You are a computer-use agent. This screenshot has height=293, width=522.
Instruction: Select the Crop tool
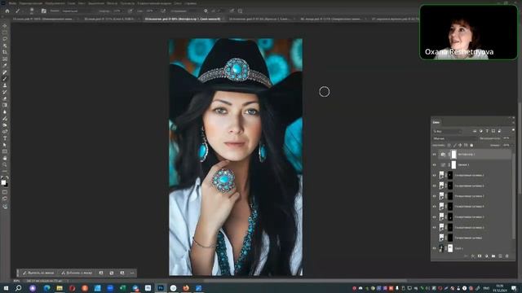click(5, 52)
